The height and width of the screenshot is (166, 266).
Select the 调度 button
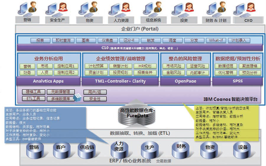173,40
